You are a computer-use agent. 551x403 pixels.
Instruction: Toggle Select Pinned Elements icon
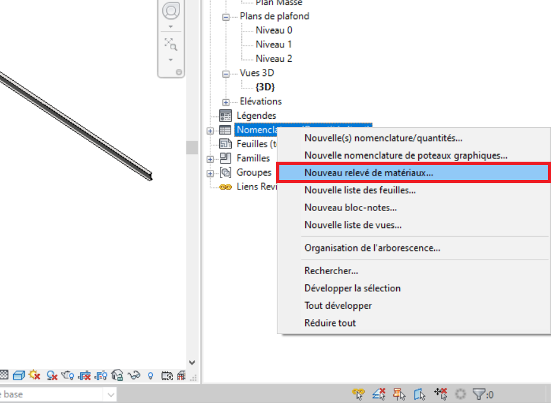click(x=399, y=394)
